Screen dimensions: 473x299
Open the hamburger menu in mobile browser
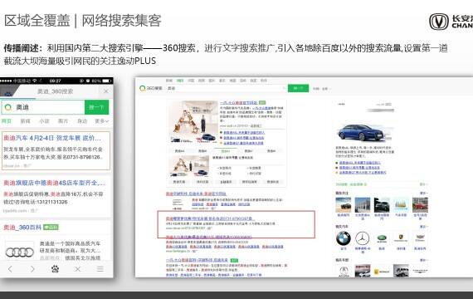[100, 269]
